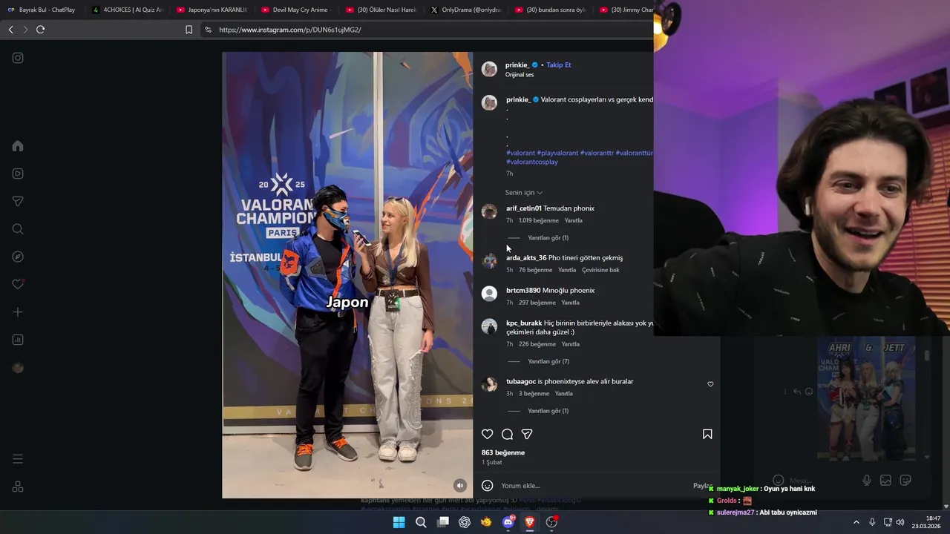
Task: Open the 863 beğenme likes list
Action: point(503,452)
